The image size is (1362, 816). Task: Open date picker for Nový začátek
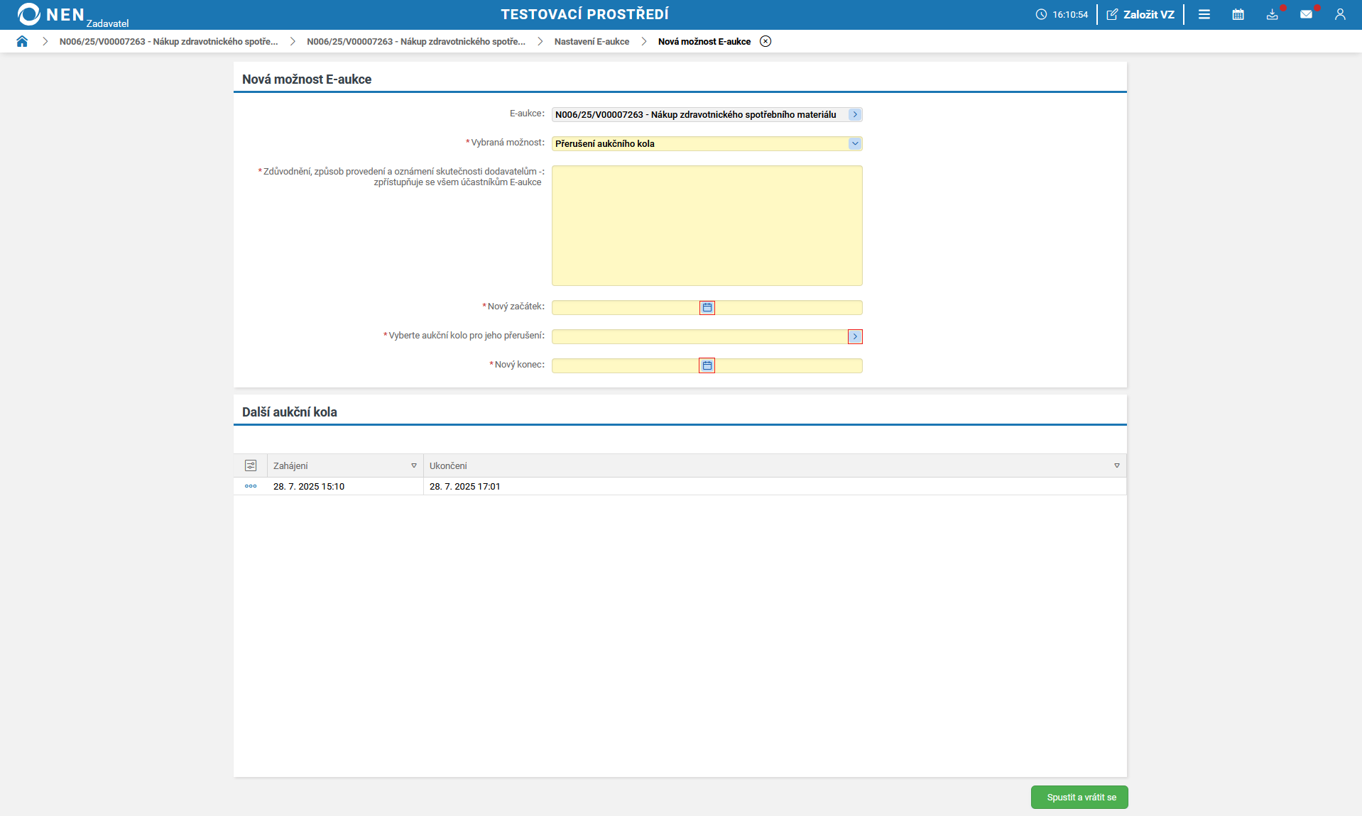pyautogui.click(x=707, y=307)
